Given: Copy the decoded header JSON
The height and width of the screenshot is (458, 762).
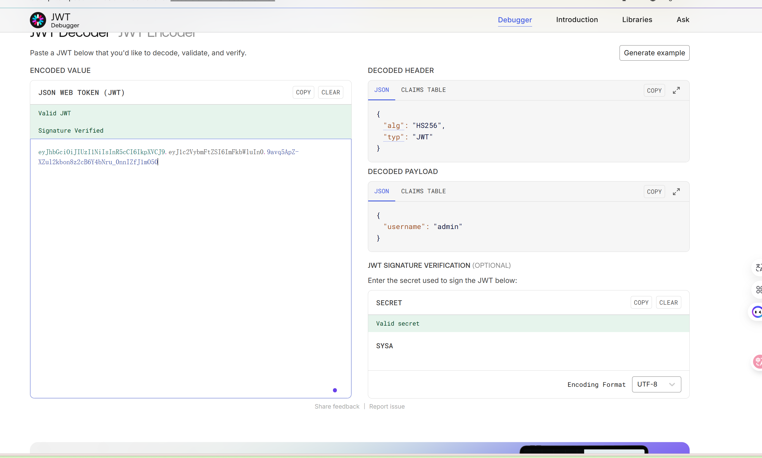Looking at the screenshot, I should click(654, 90).
